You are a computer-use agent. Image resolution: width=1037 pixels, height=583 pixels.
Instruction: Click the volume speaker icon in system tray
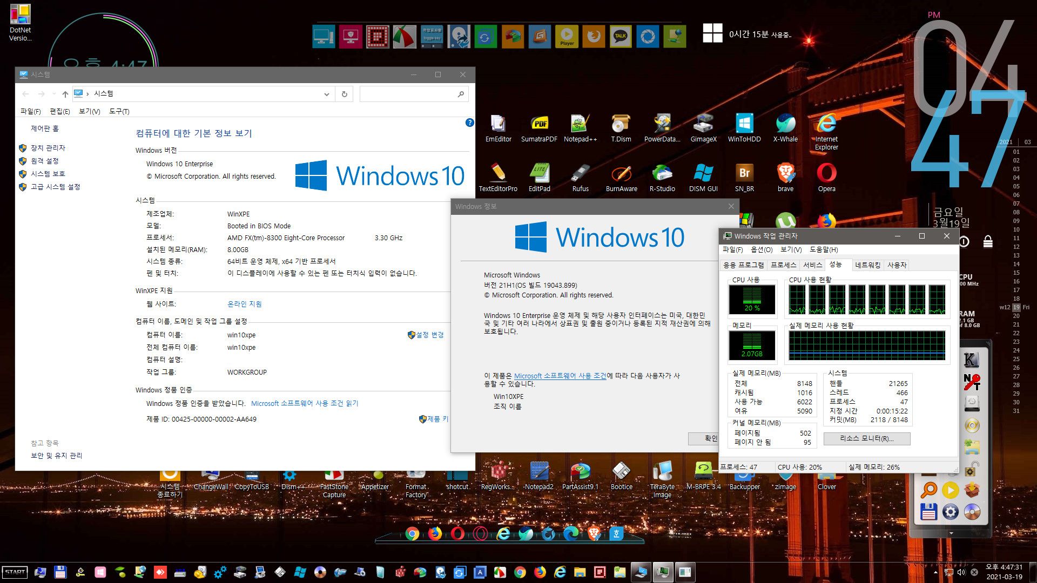(961, 572)
